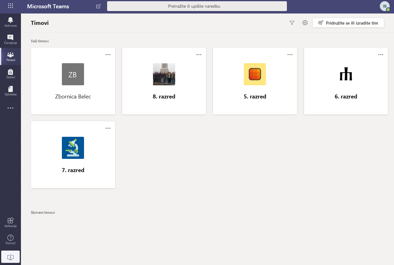Open the 5. razred team name
This screenshot has height=265, width=394.
click(255, 97)
